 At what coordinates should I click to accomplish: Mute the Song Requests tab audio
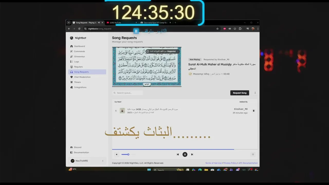click(x=99, y=23)
